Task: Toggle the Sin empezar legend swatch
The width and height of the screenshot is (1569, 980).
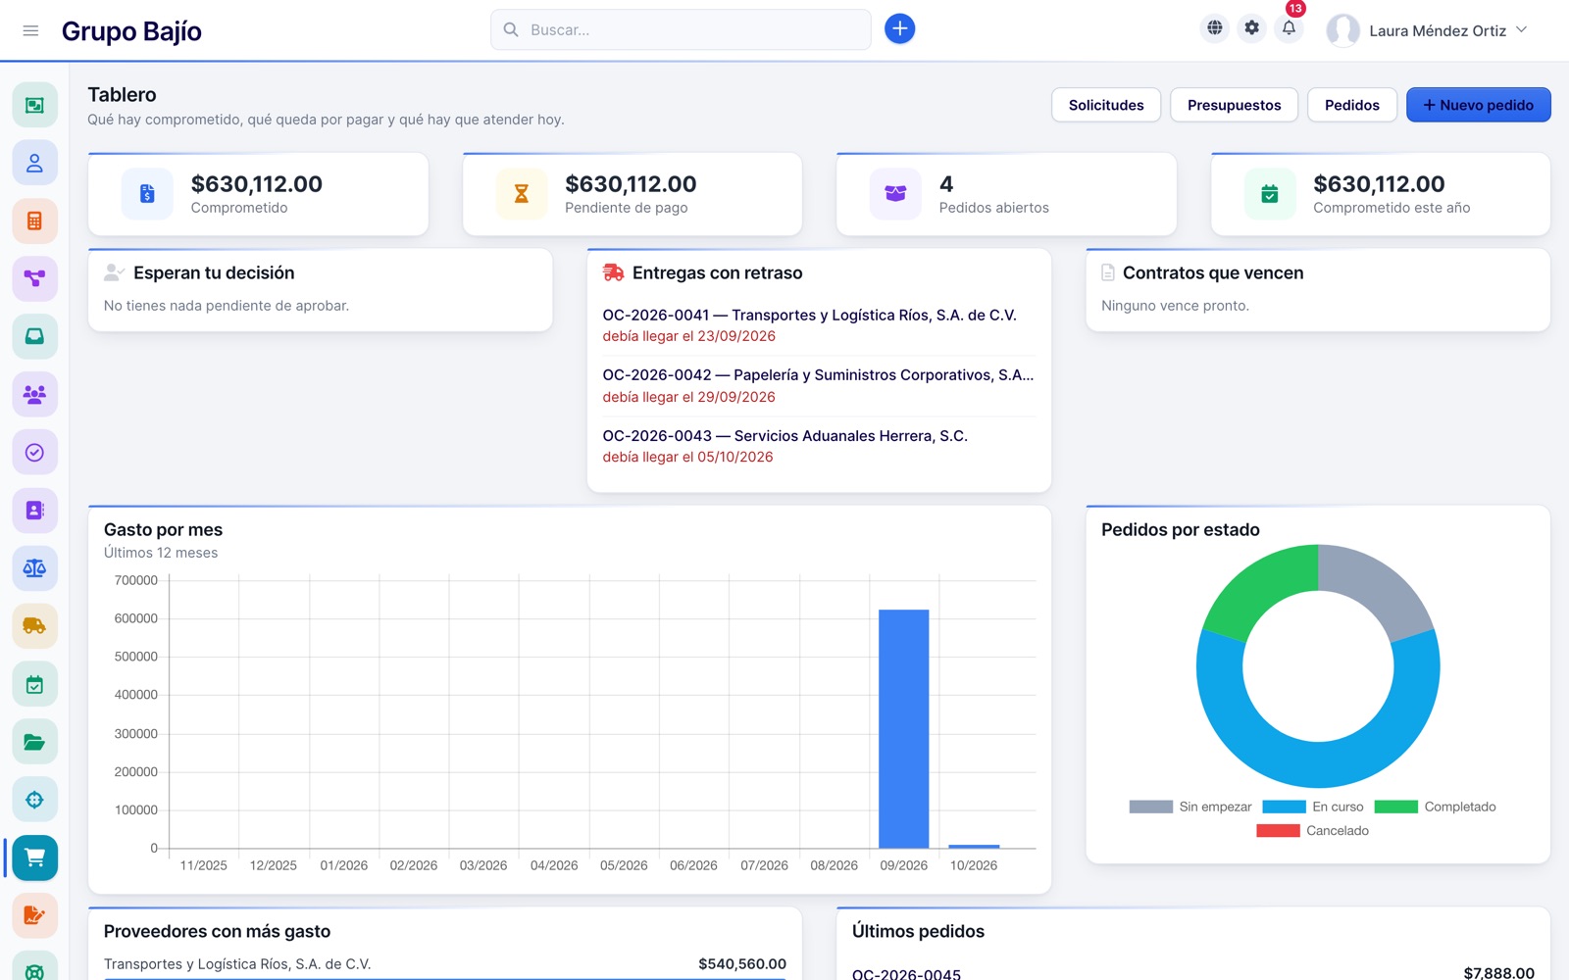Action: (1150, 807)
